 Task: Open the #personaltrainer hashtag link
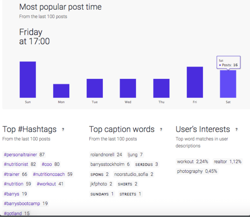click(20, 154)
